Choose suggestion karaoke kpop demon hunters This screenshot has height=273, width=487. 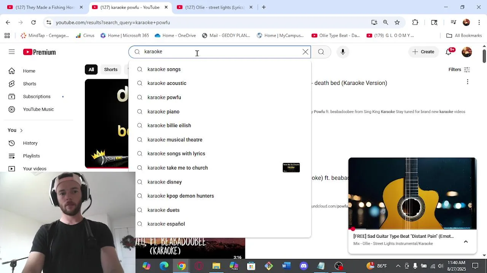(220, 196)
